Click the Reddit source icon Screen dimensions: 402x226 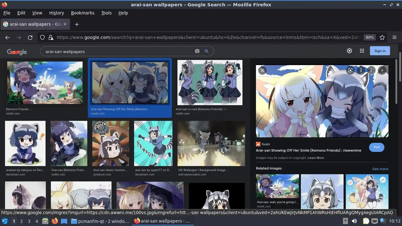(x=258, y=144)
